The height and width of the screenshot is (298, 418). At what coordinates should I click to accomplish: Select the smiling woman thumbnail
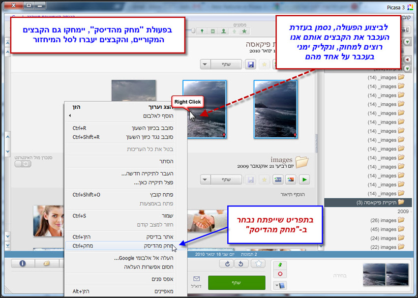[x=49, y=221]
